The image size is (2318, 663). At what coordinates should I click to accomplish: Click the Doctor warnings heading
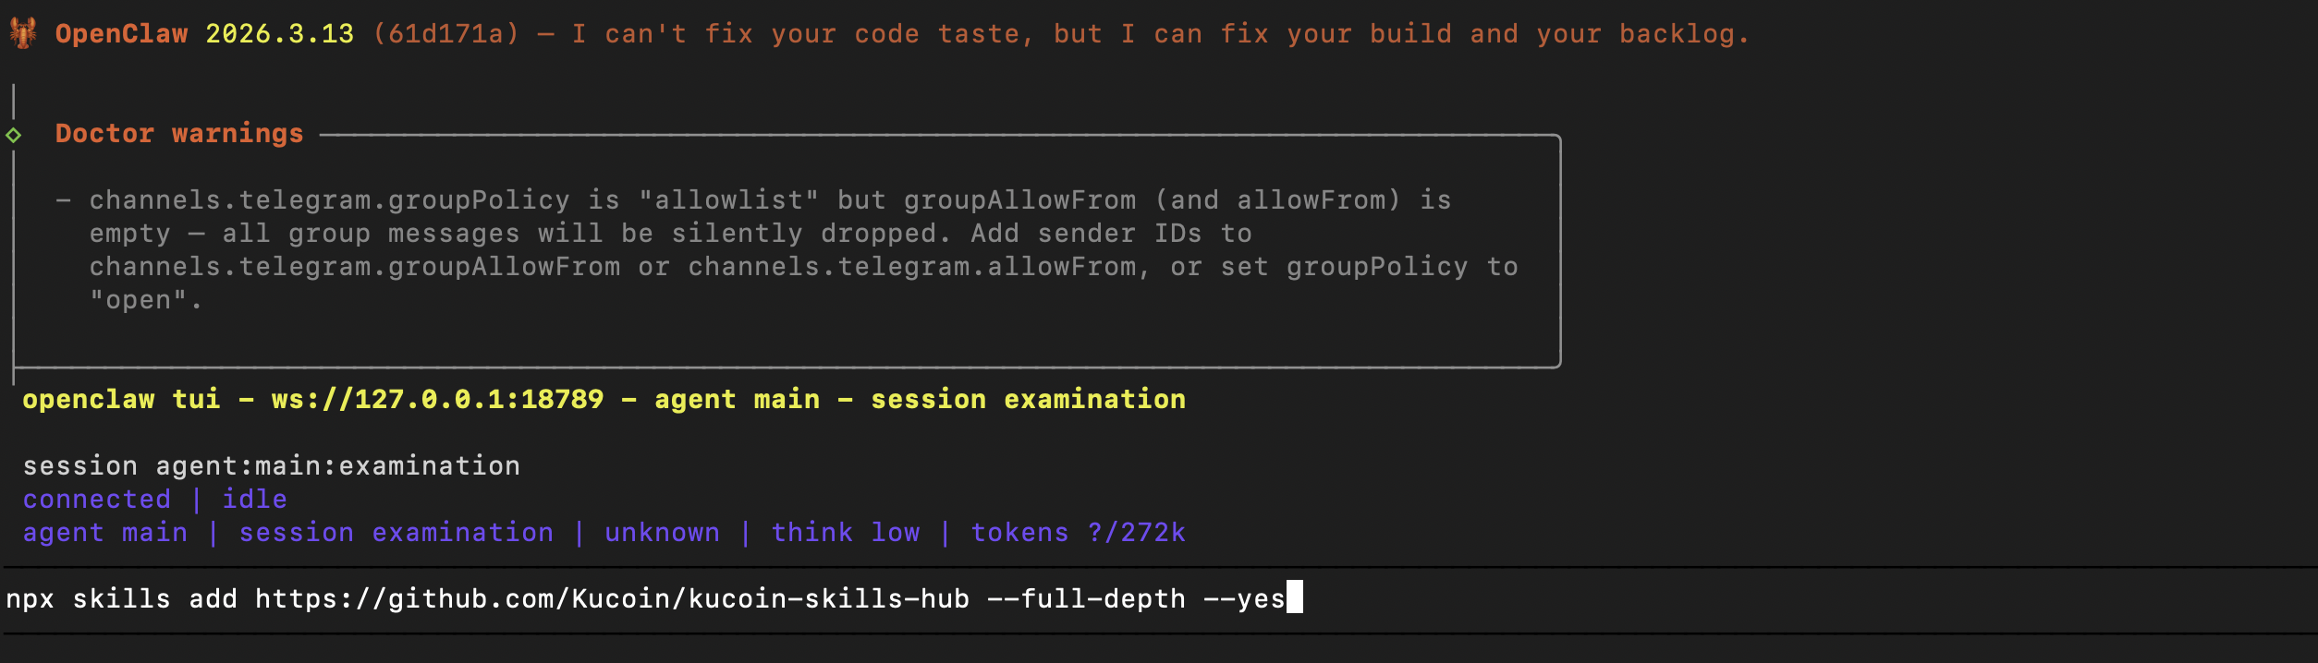pos(179,134)
